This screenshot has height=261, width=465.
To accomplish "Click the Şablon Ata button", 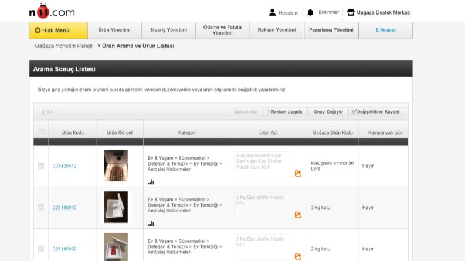I will pos(245,112).
